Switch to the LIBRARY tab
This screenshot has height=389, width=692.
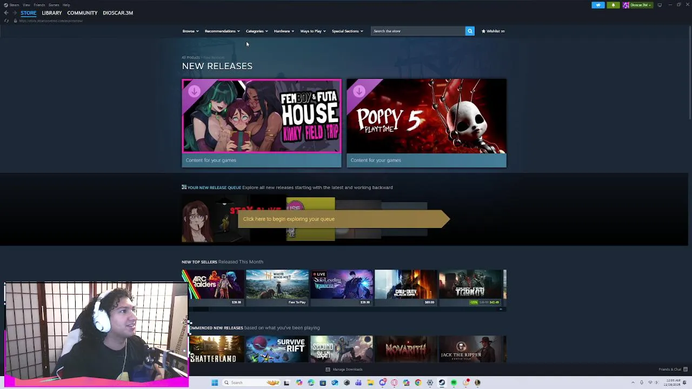coord(52,13)
